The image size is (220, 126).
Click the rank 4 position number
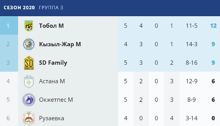(x=8, y=81)
